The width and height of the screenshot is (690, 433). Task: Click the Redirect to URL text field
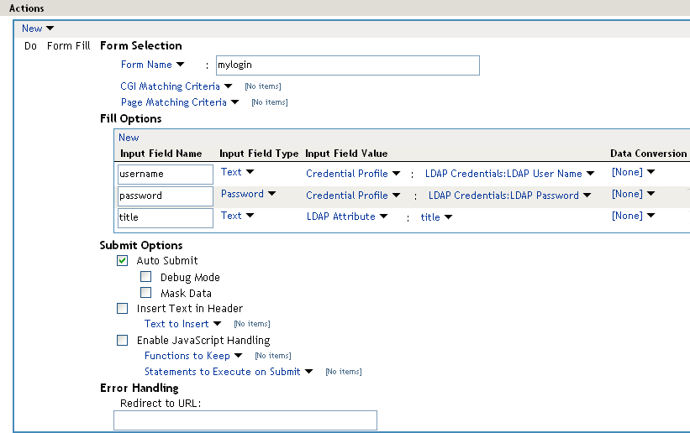tap(245, 420)
